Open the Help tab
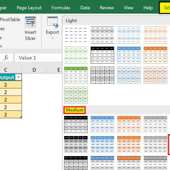The image size is (170, 170). point(148,8)
